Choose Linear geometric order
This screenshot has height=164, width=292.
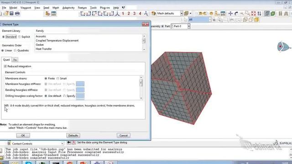[x=3, y=51]
